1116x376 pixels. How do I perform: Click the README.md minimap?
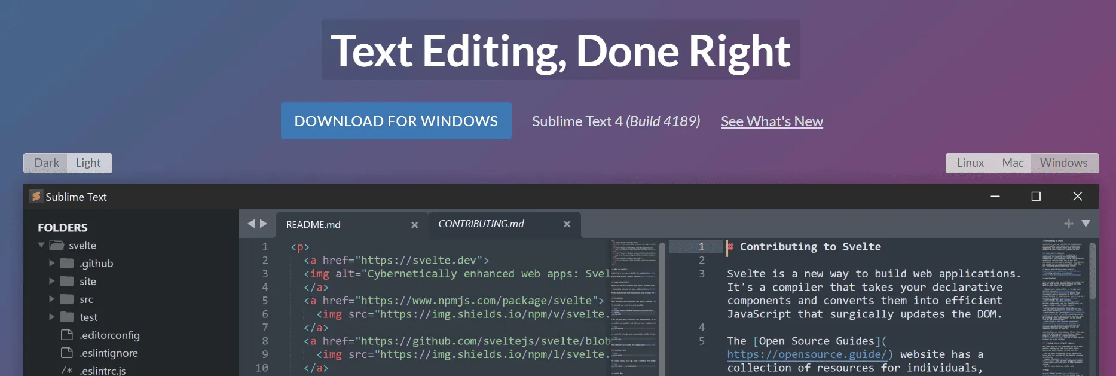pyautogui.click(x=634, y=308)
